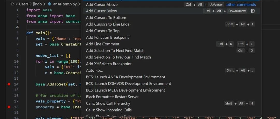Click C: drive in breadcrumb path
The width and height of the screenshot is (280, 119).
[x=12, y=4]
